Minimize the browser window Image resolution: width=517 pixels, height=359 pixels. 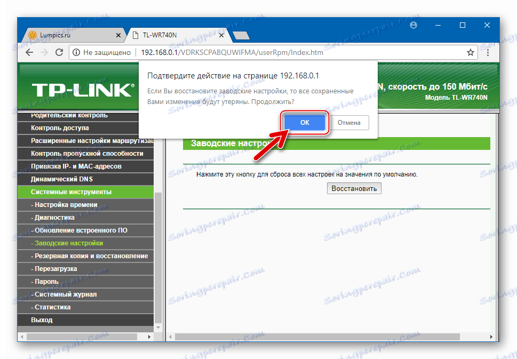pyautogui.click(x=438, y=26)
